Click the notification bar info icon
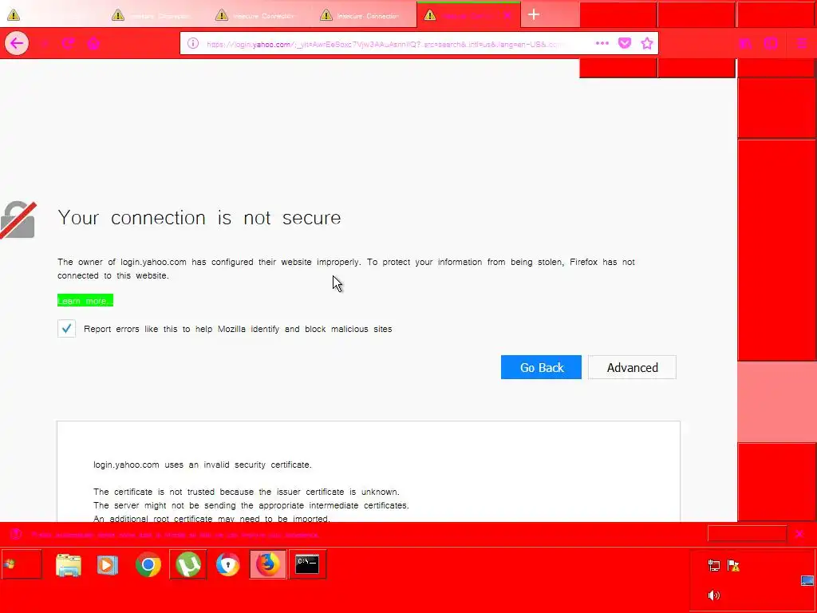The height and width of the screenshot is (613, 817). (x=16, y=534)
